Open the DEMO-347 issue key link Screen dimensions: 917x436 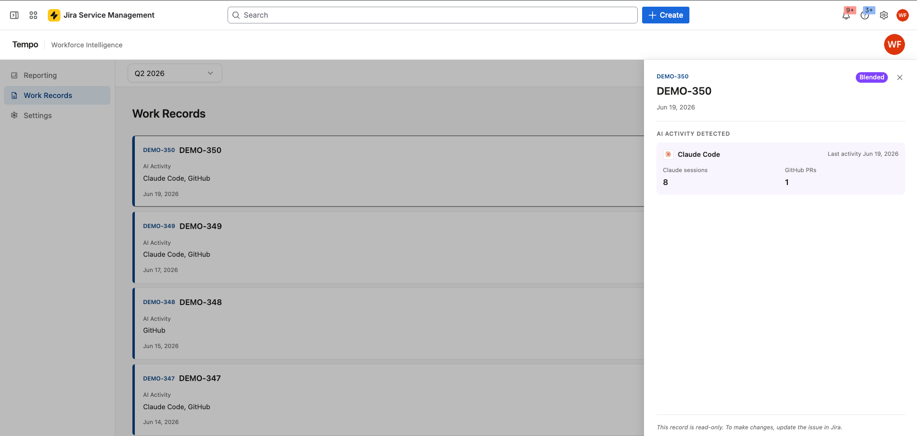159,379
